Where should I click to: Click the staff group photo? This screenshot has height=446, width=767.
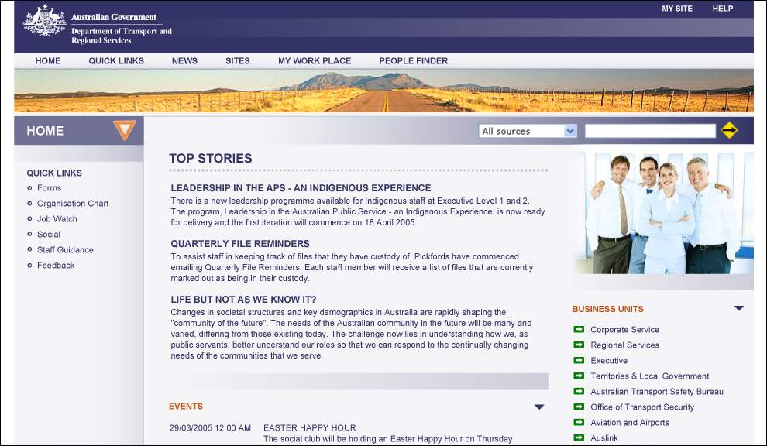664,213
